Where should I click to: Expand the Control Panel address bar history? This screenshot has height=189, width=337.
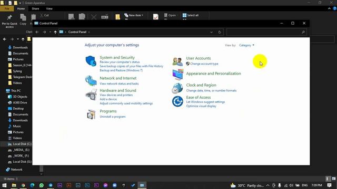pos(212,32)
